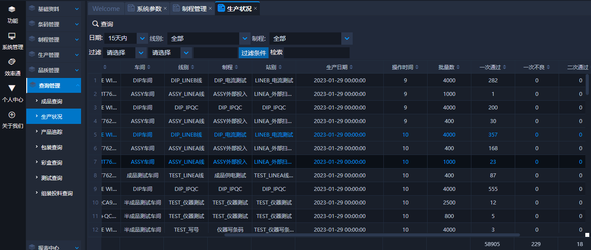The image size is (591, 250).
Task: Switch to the Welcome tab
Action: (x=106, y=9)
